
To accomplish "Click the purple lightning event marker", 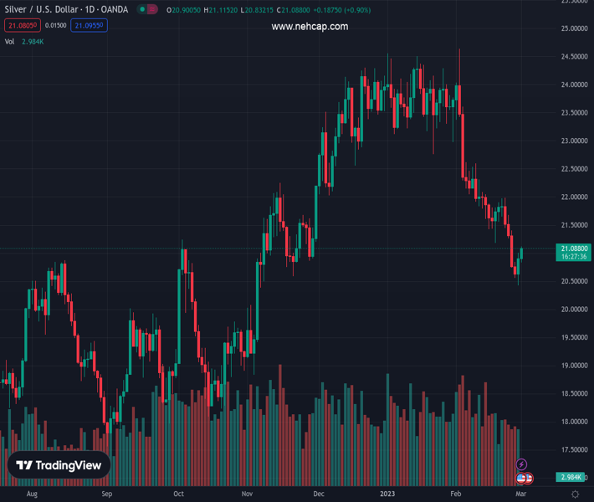I will click(x=522, y=464).
